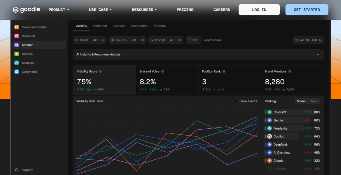Viewport: 341px width, 175px height.
Task: Switch to the Sentiment tab
Action: click(x=100, y=26)
